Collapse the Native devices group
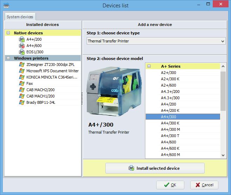Image resolution: width=231 pixels, height=195 pixels. tap(8, 33)
